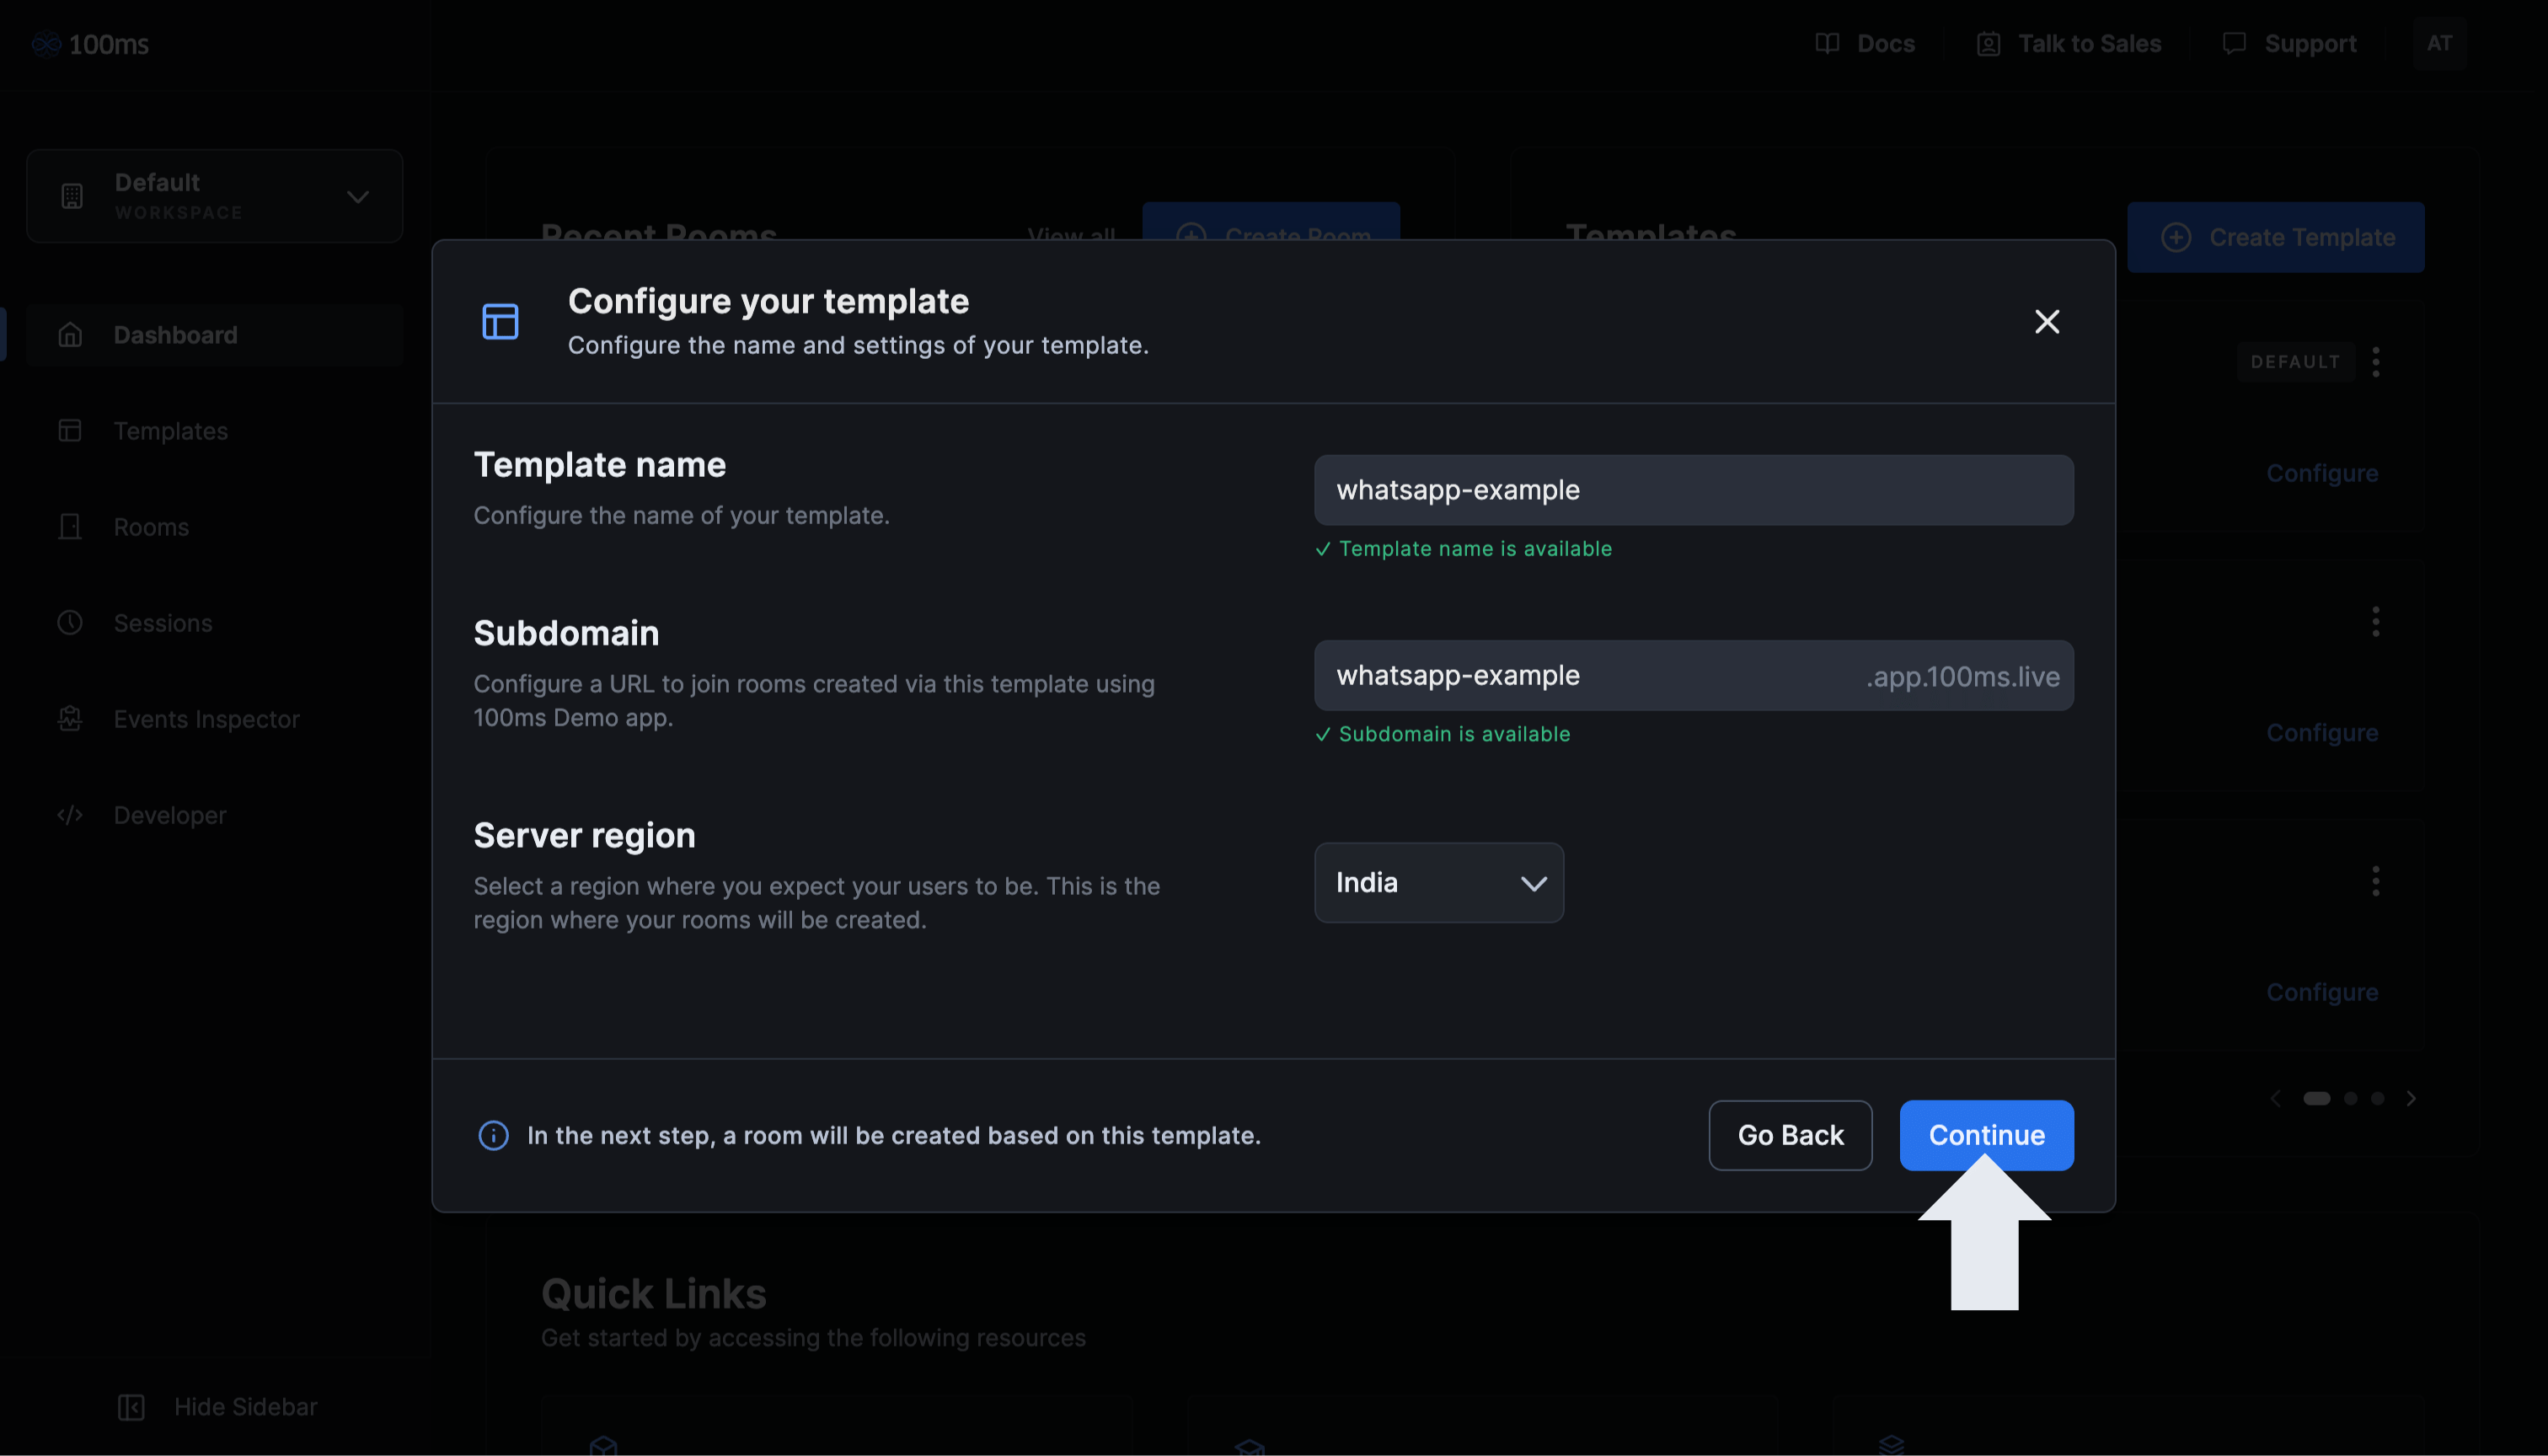The width and height of the screenshot is (2548, 1456).
Task: Click the .app.100ms.live suffix text
Action: pos(1962,677)
